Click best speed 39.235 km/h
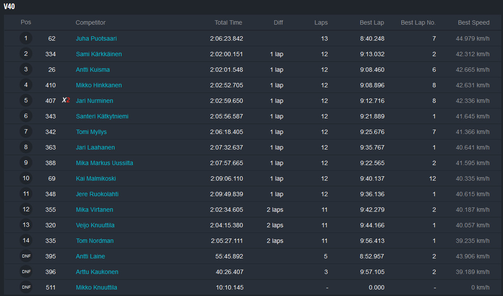Viewport: 503px width, 296px height. pos(473,241)
